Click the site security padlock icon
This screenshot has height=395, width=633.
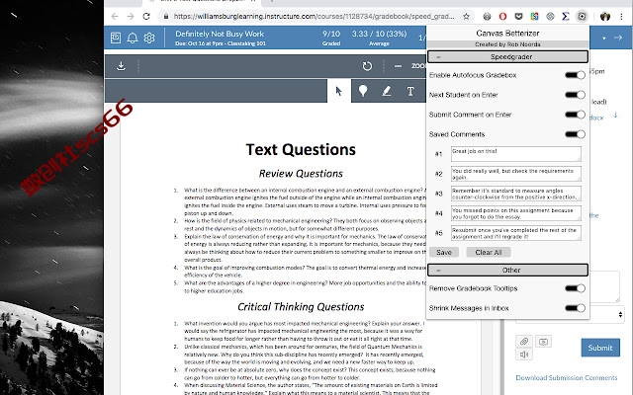[165, 16]
